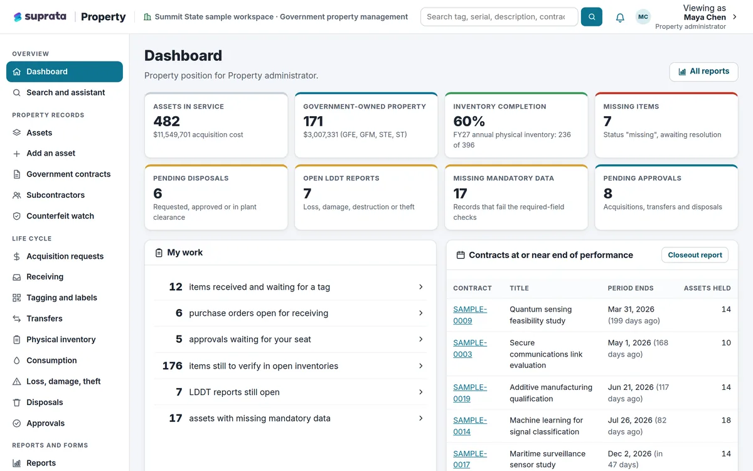Open chevron for items still to verify
This screenshot has height=471, width=753.
pos(421,365)
